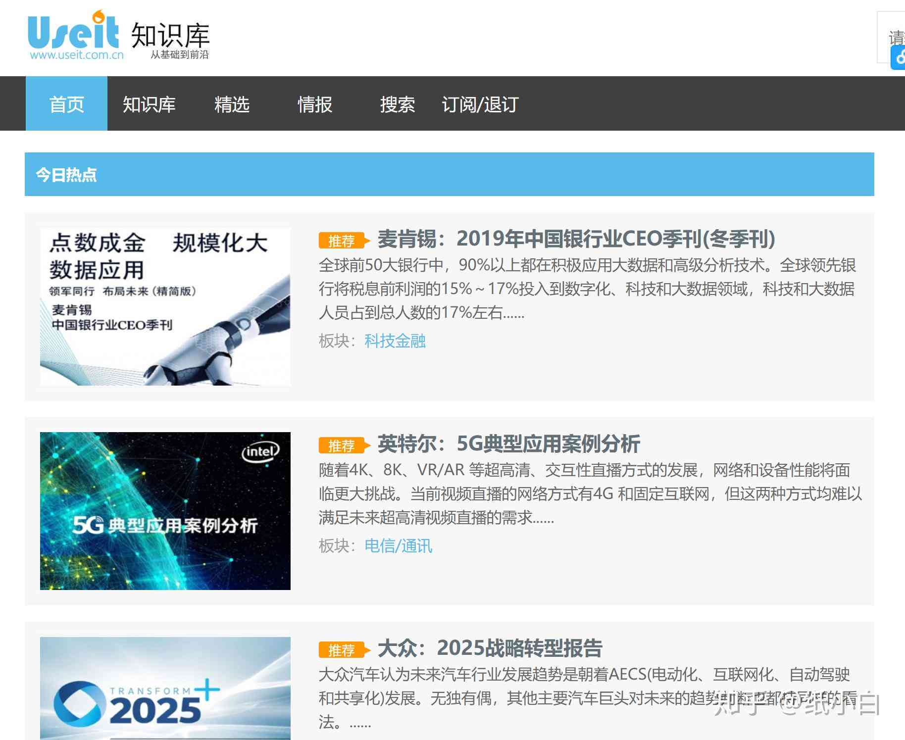Open the 英特尔 5G典型应用案例分析 article title

(x=508, y=444)
